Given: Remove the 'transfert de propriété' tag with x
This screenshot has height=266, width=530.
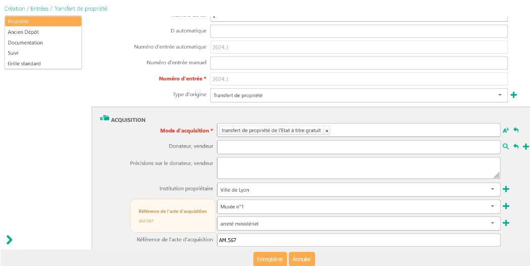Looking at the screenshot, I should (x=327, y=130).
